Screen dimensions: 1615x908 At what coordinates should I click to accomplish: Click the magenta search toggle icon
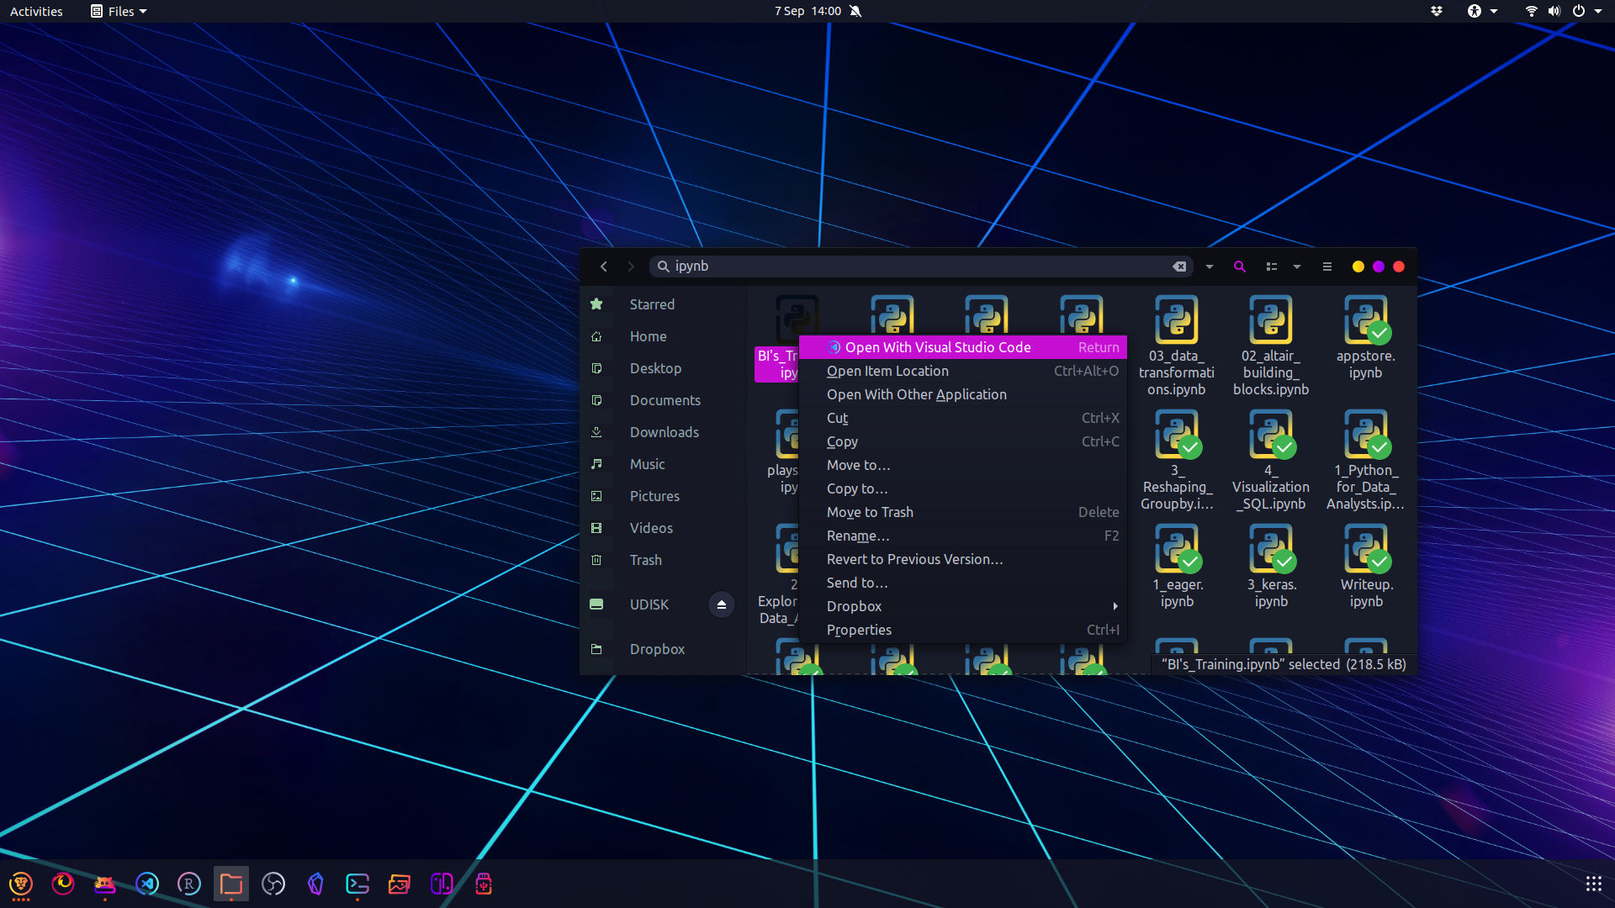pyautogui.click(x=1239, y=267)
